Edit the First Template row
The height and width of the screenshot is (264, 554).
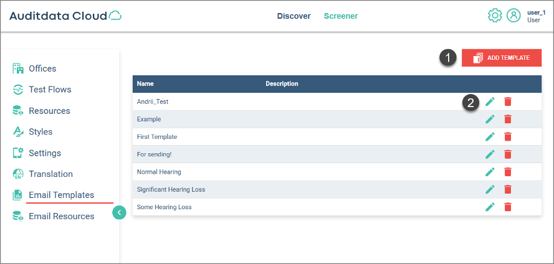click(x=490, y=136)
